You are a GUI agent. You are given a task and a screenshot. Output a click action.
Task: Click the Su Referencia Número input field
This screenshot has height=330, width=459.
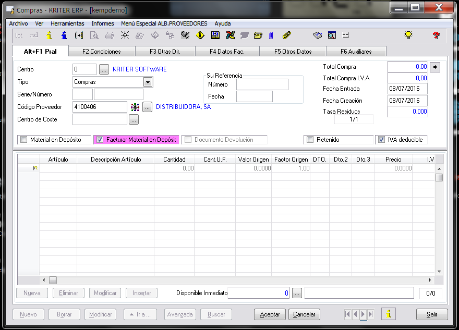(262, 84)
